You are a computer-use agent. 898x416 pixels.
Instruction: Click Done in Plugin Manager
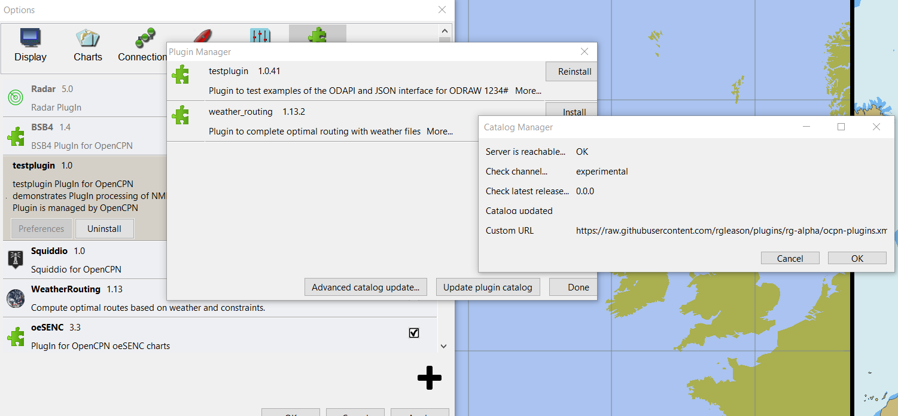click(x=573, y=287)
